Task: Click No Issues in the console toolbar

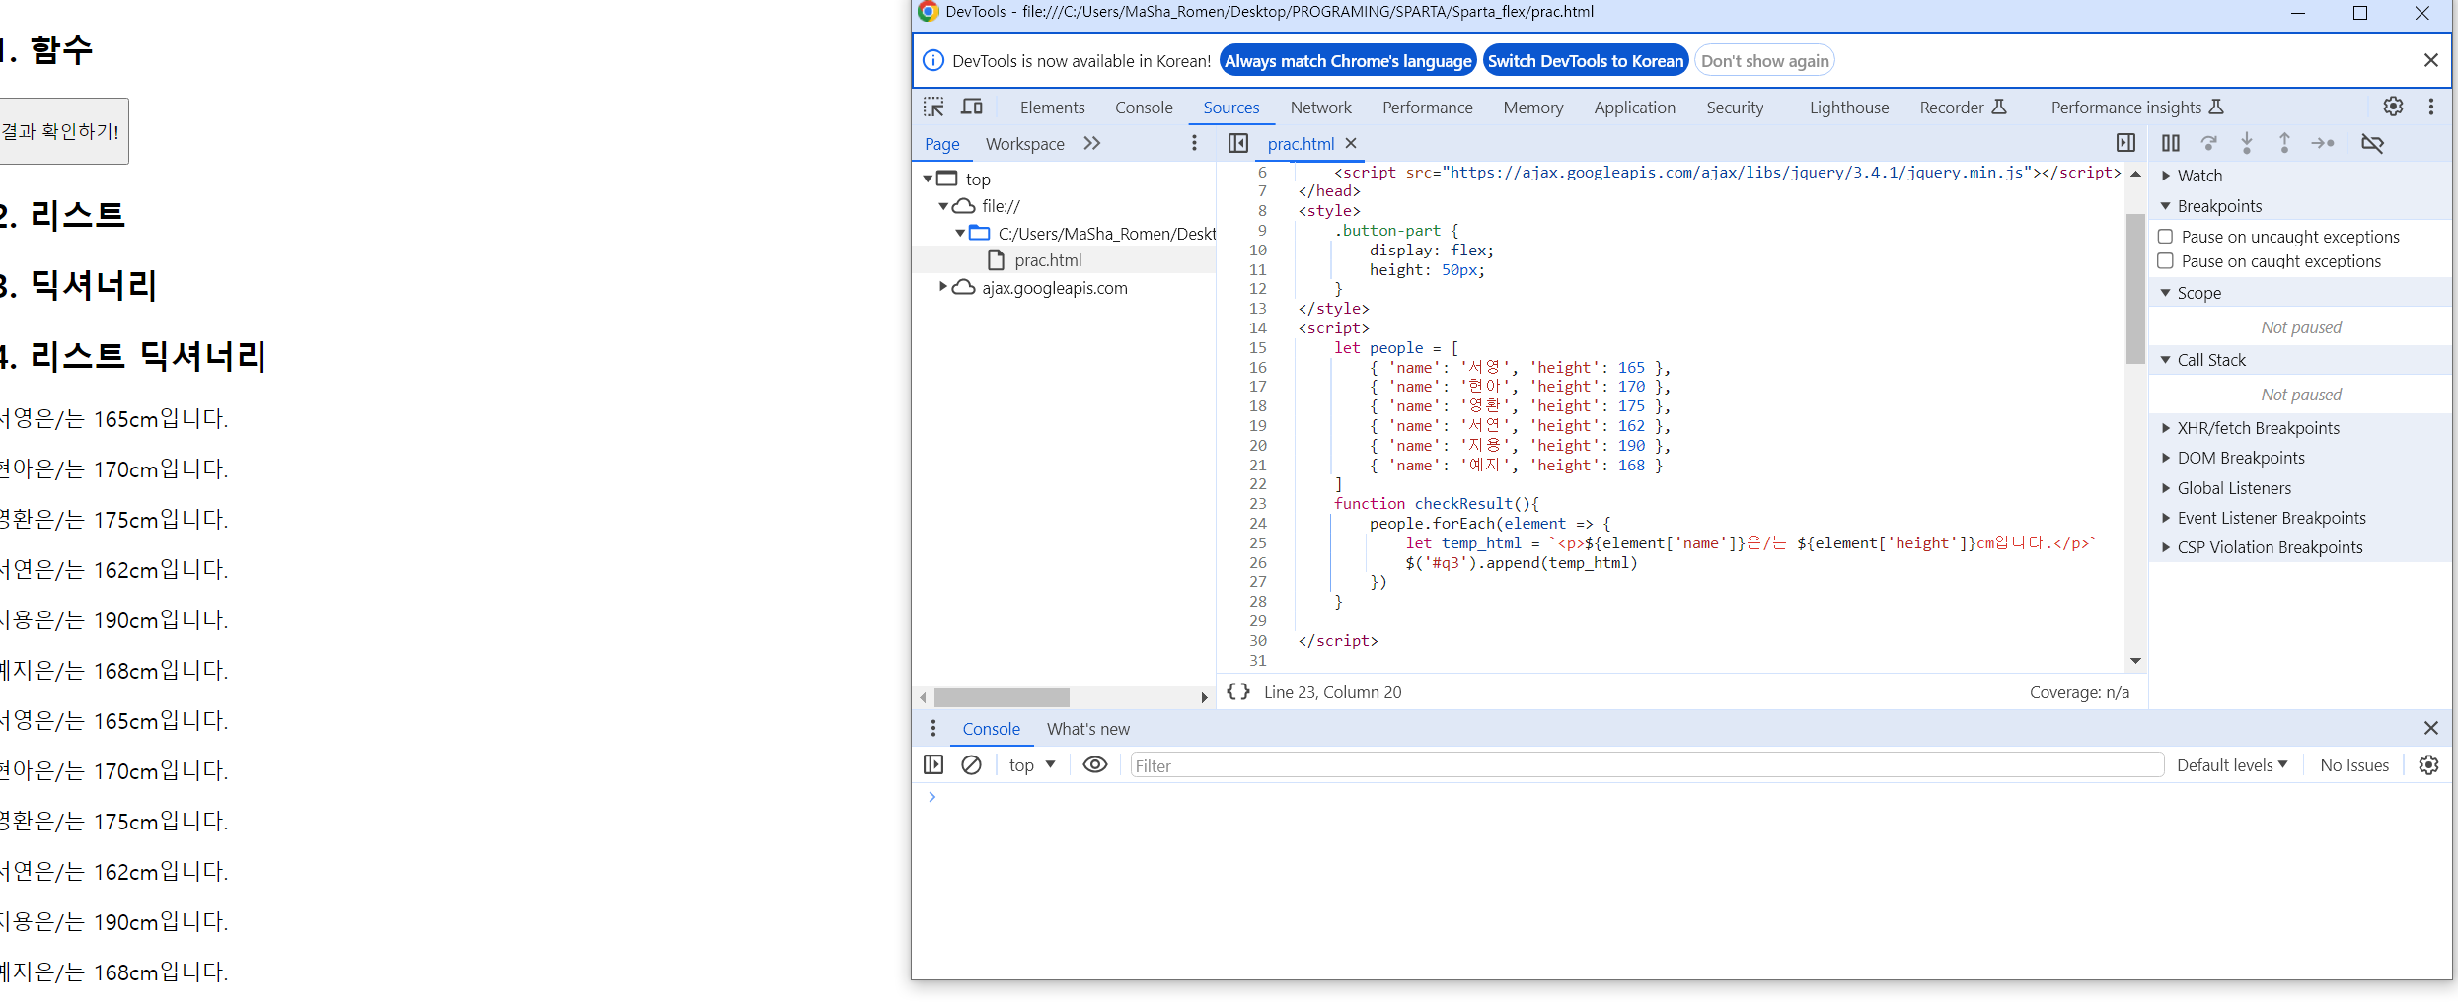Action: [x=2354, y=765]
